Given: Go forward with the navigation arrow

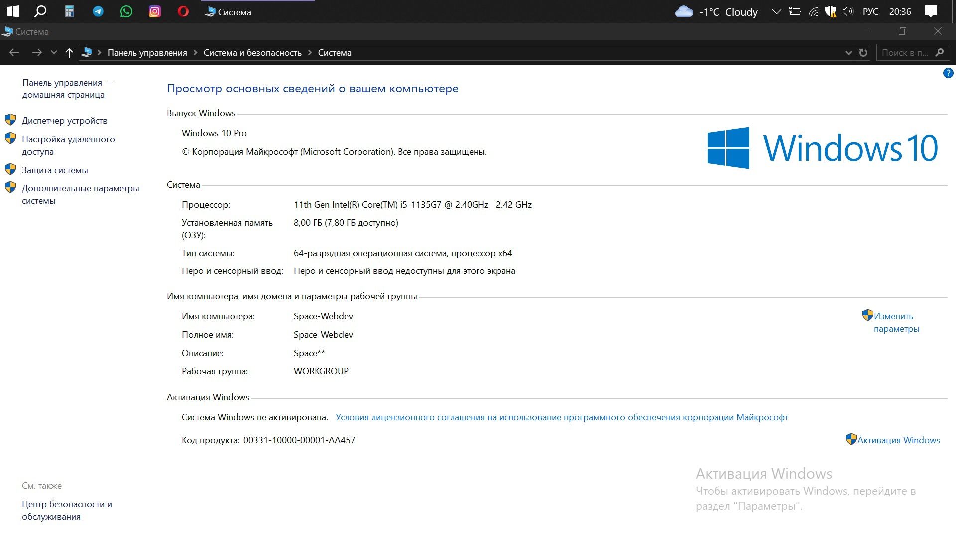Looking at the screenshot, I should 37,52.
